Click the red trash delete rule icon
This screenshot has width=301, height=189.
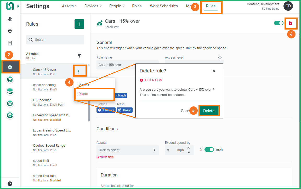290,23
